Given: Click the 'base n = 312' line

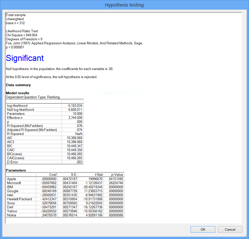Looking at the screenshot, I should click(15, 23).
